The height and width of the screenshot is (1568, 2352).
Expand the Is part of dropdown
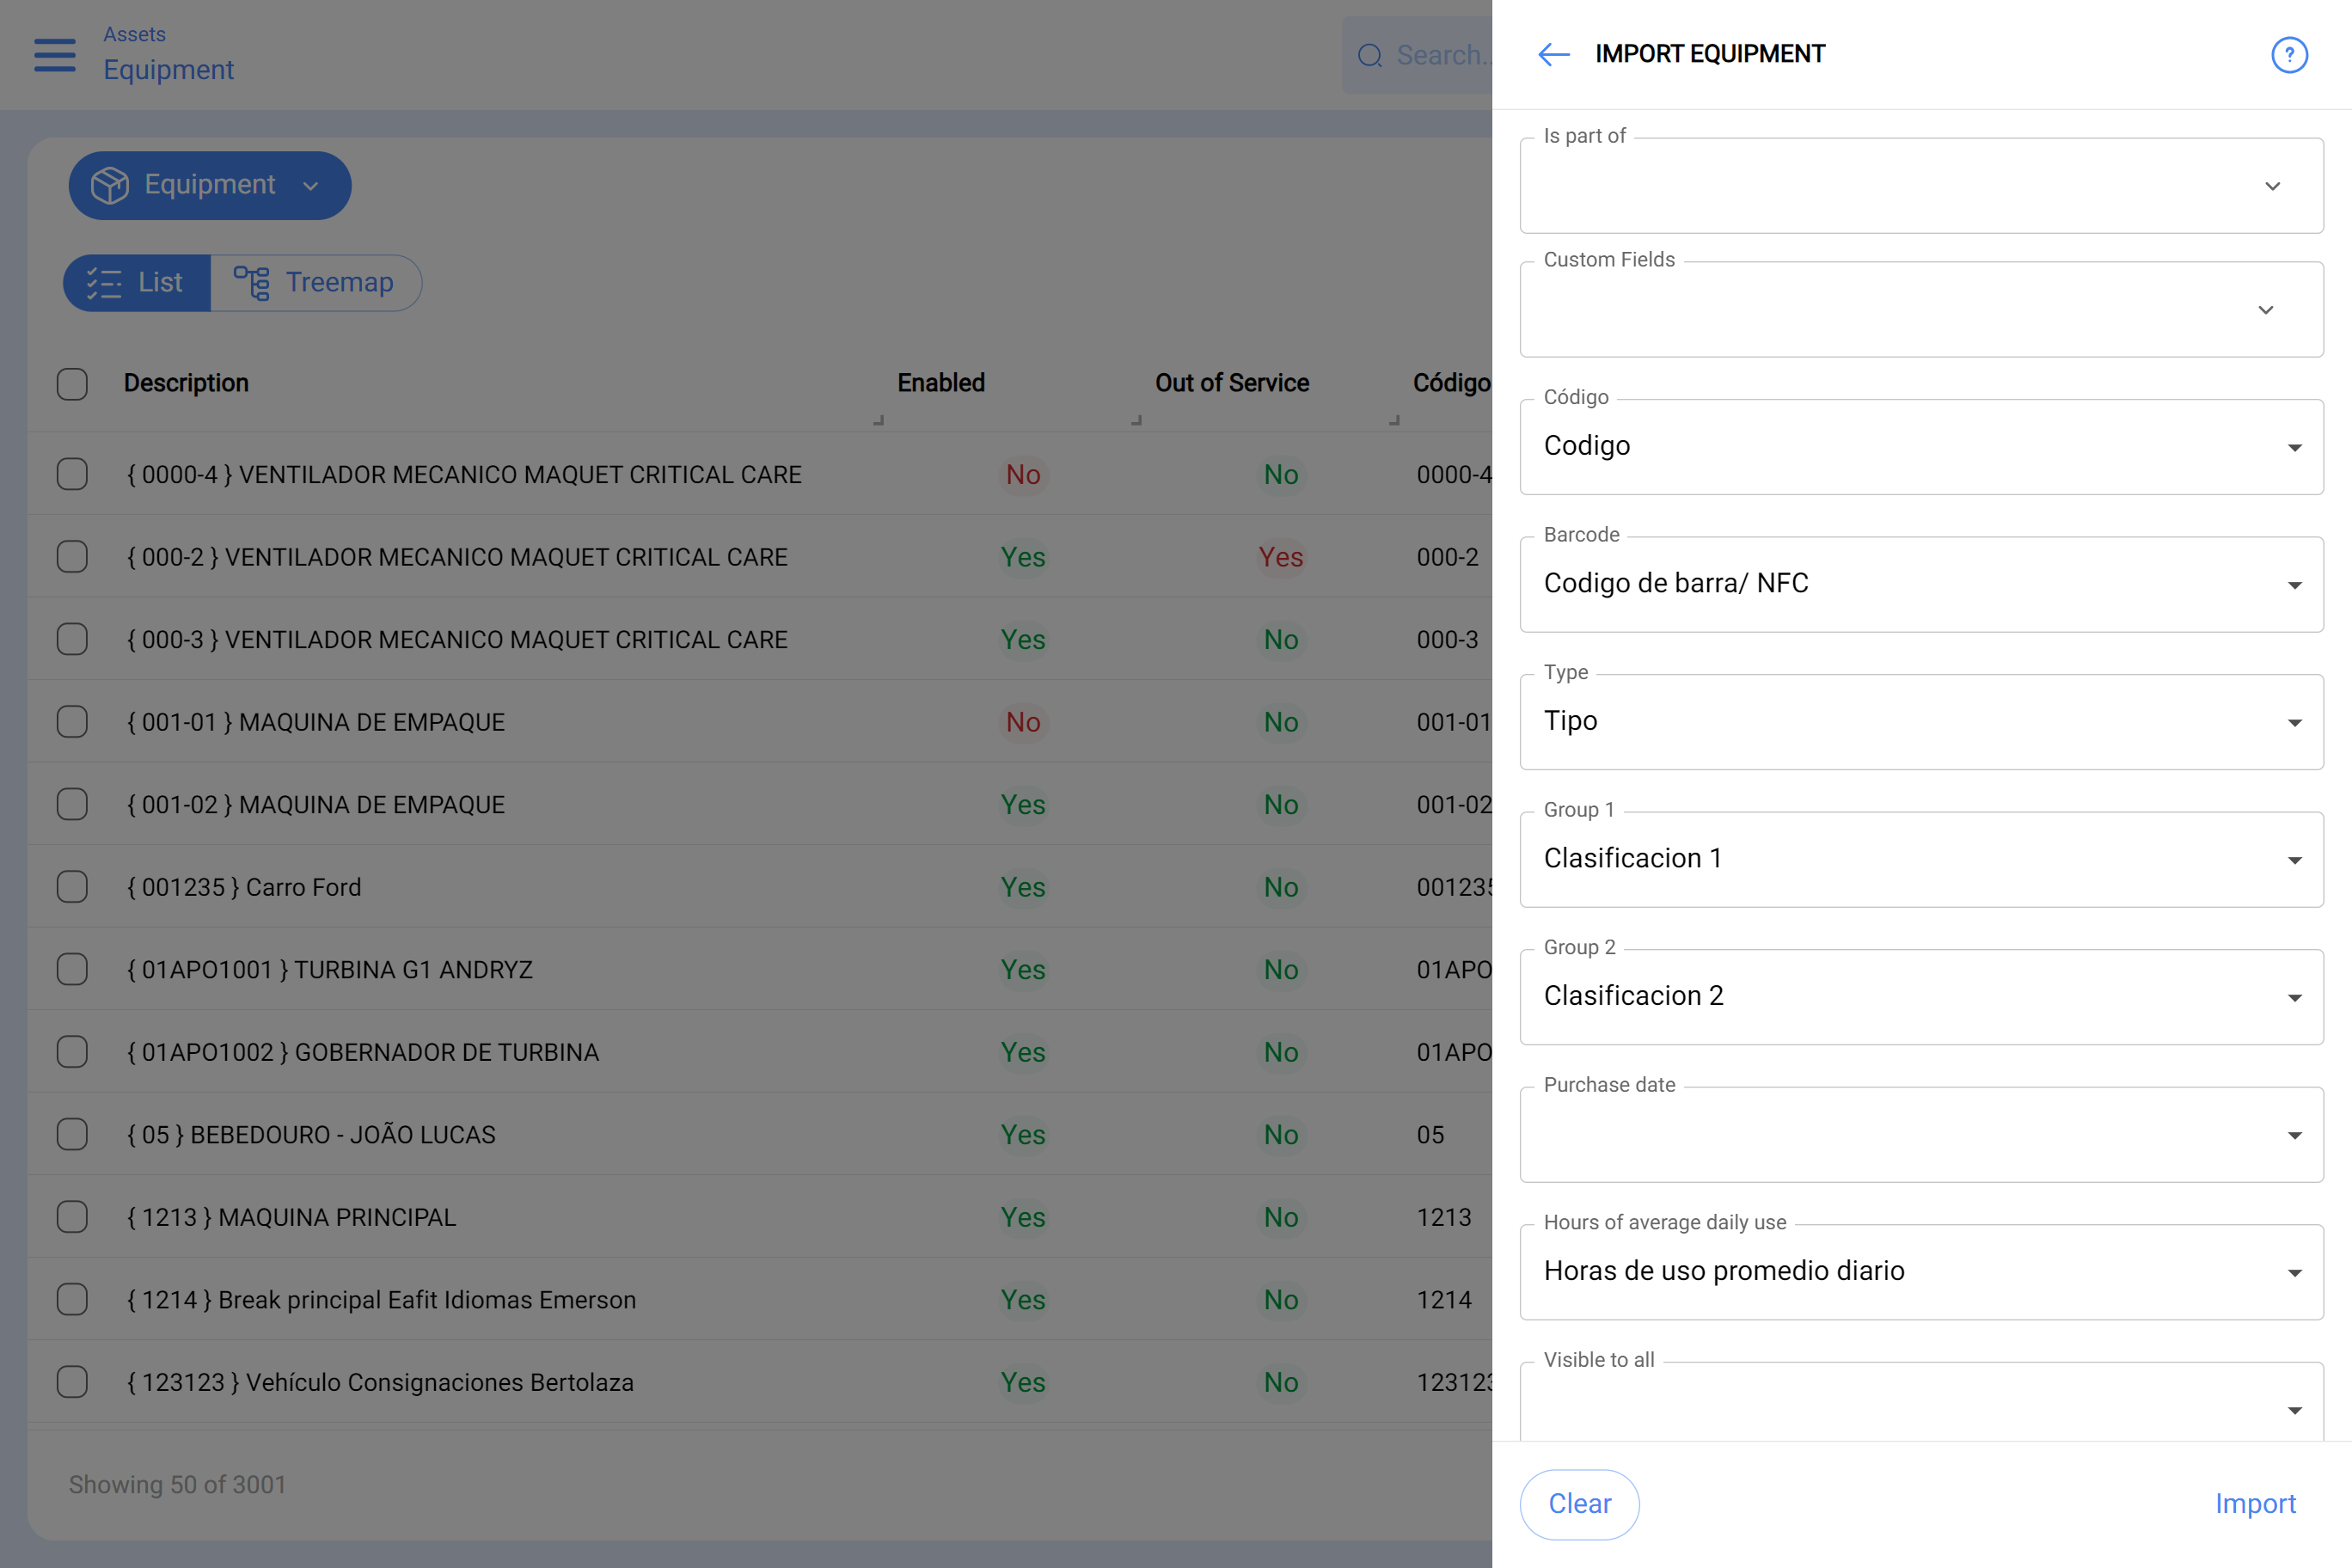pos(2271,186)
